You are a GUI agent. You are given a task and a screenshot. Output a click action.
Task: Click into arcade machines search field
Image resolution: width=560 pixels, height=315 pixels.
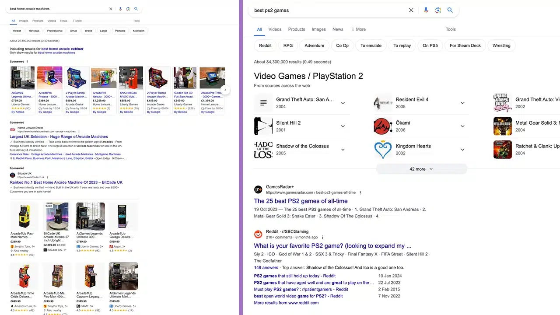(x=57, y=9)
